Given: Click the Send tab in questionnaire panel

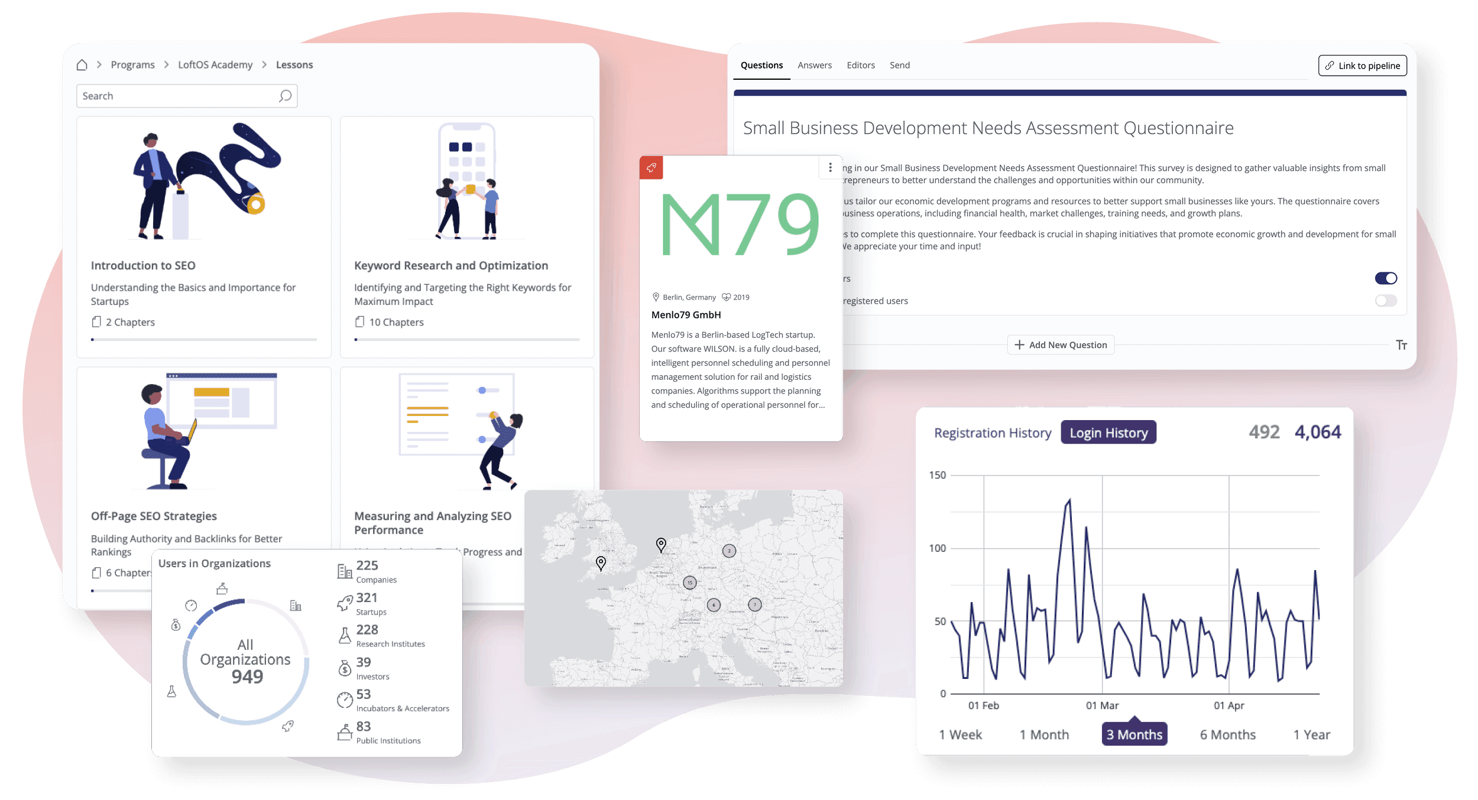Looking at the screenshot, I should (x=897, y=64).
